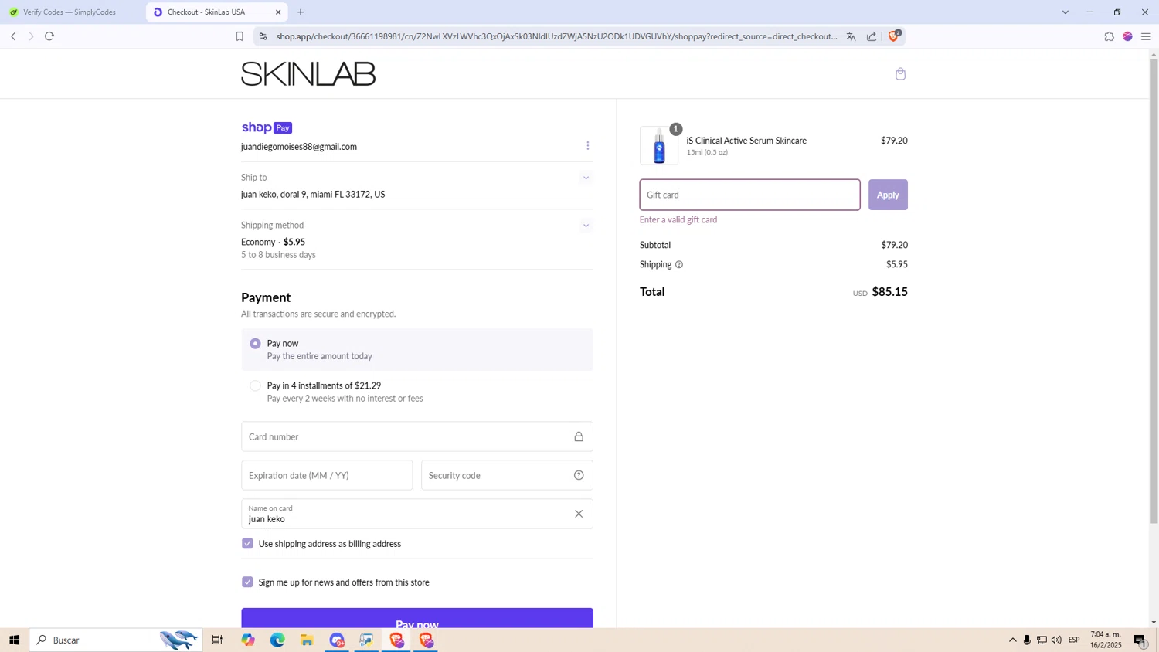Open File Explorer from taskbar
This screenshot has height=652, width=1159.
tap(307, 640)
